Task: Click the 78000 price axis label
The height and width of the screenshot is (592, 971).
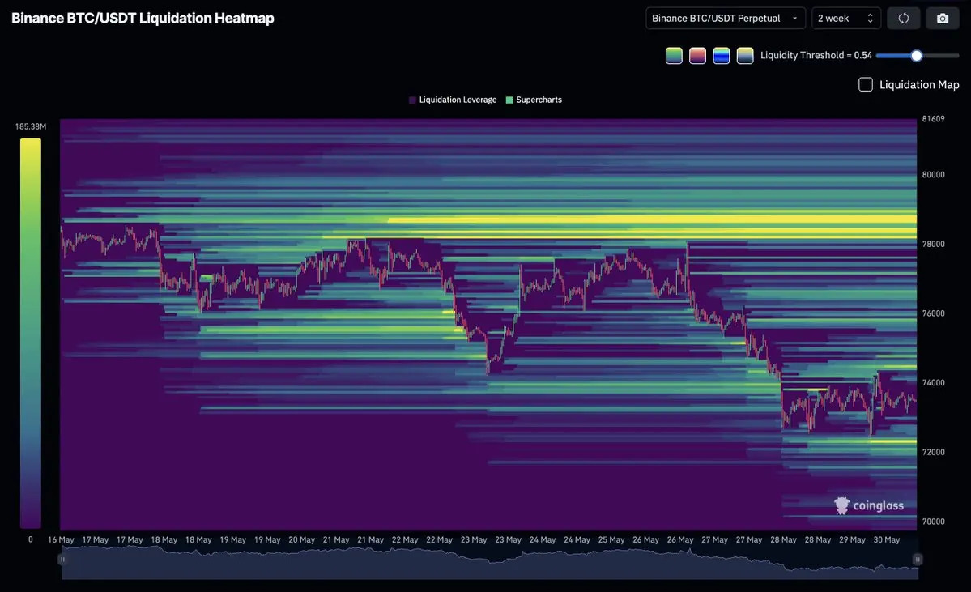Action: click(933, 244)
